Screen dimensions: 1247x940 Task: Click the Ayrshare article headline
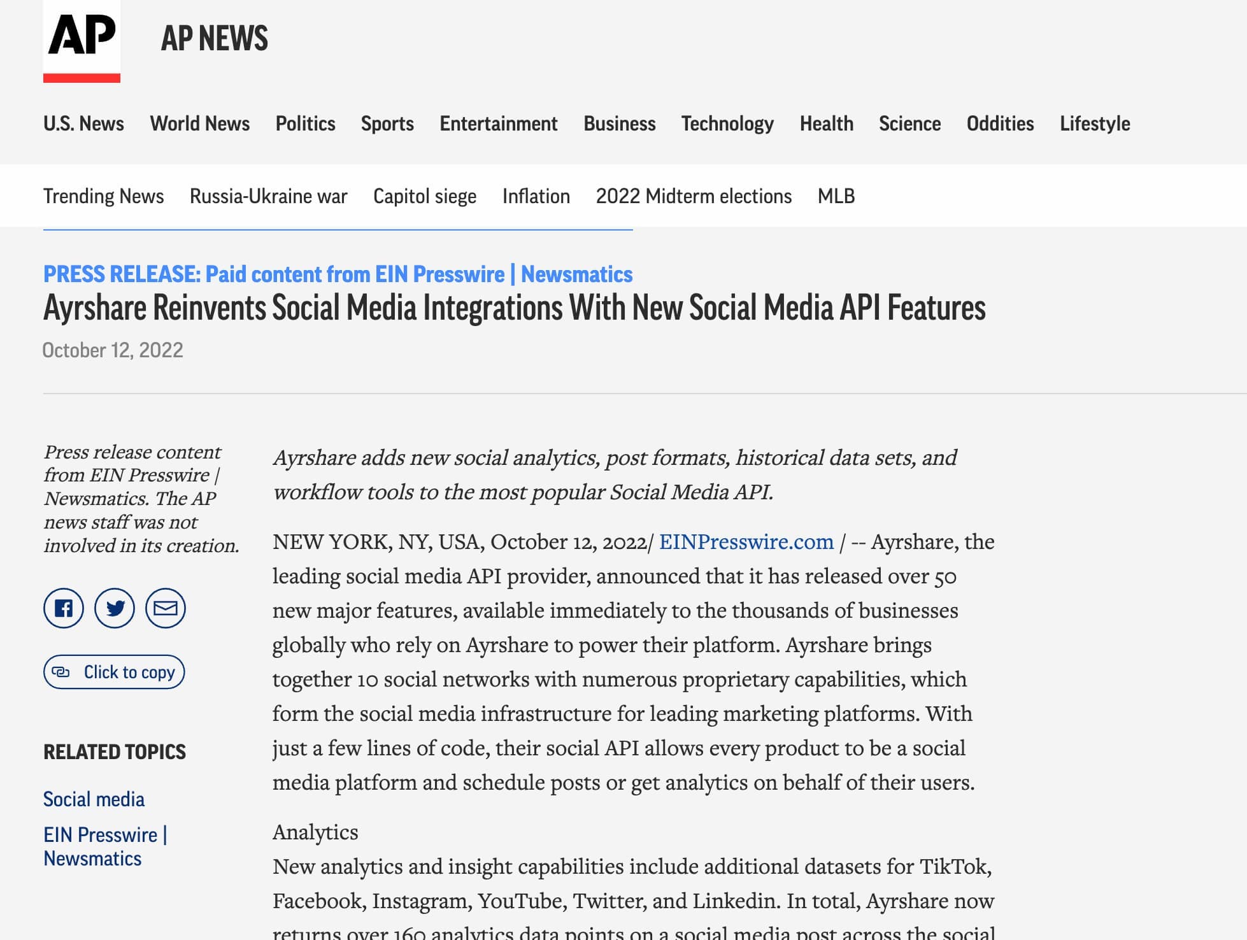click(x=515, y=308)
